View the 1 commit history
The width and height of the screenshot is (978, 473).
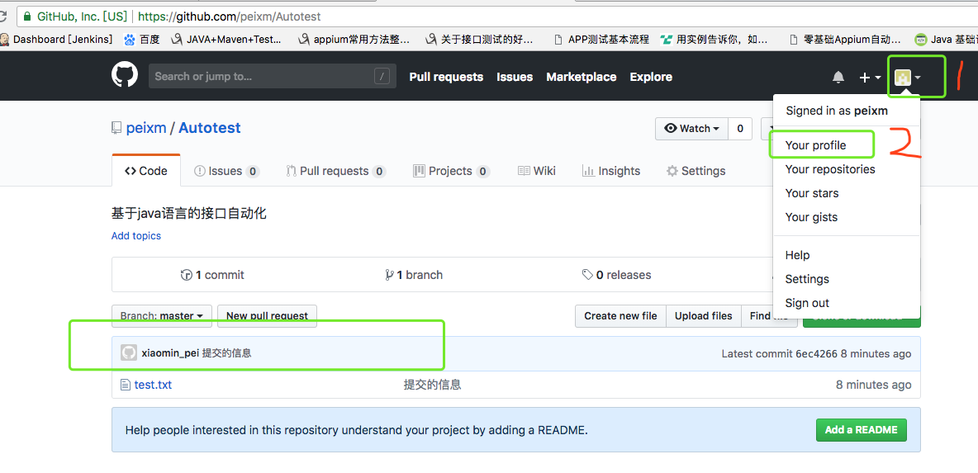pos(212,275)
